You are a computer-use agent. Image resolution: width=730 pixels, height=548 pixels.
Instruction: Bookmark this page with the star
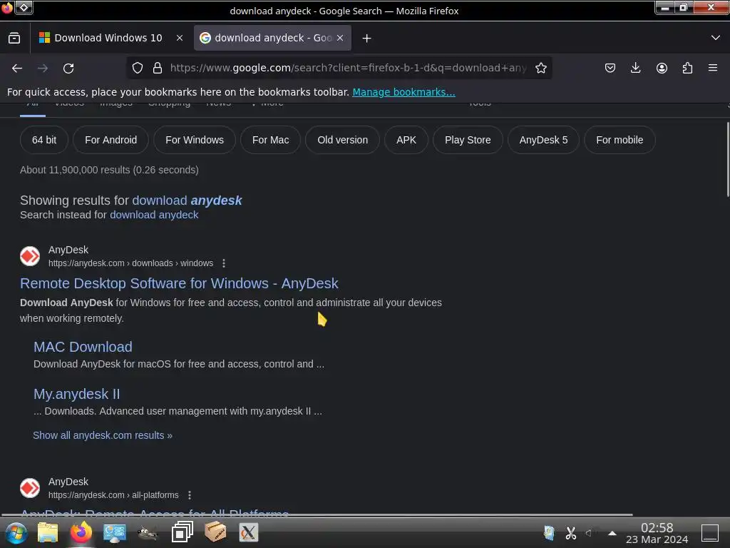540,68
